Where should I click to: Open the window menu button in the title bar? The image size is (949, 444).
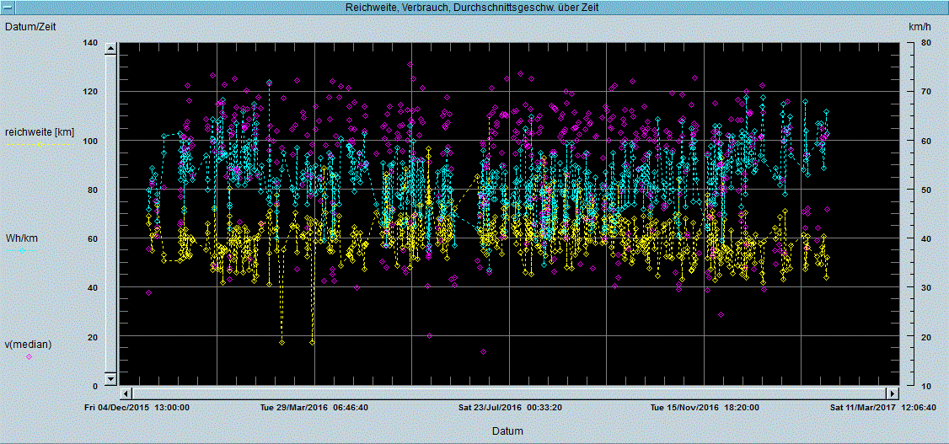click(x=7, y=7)
